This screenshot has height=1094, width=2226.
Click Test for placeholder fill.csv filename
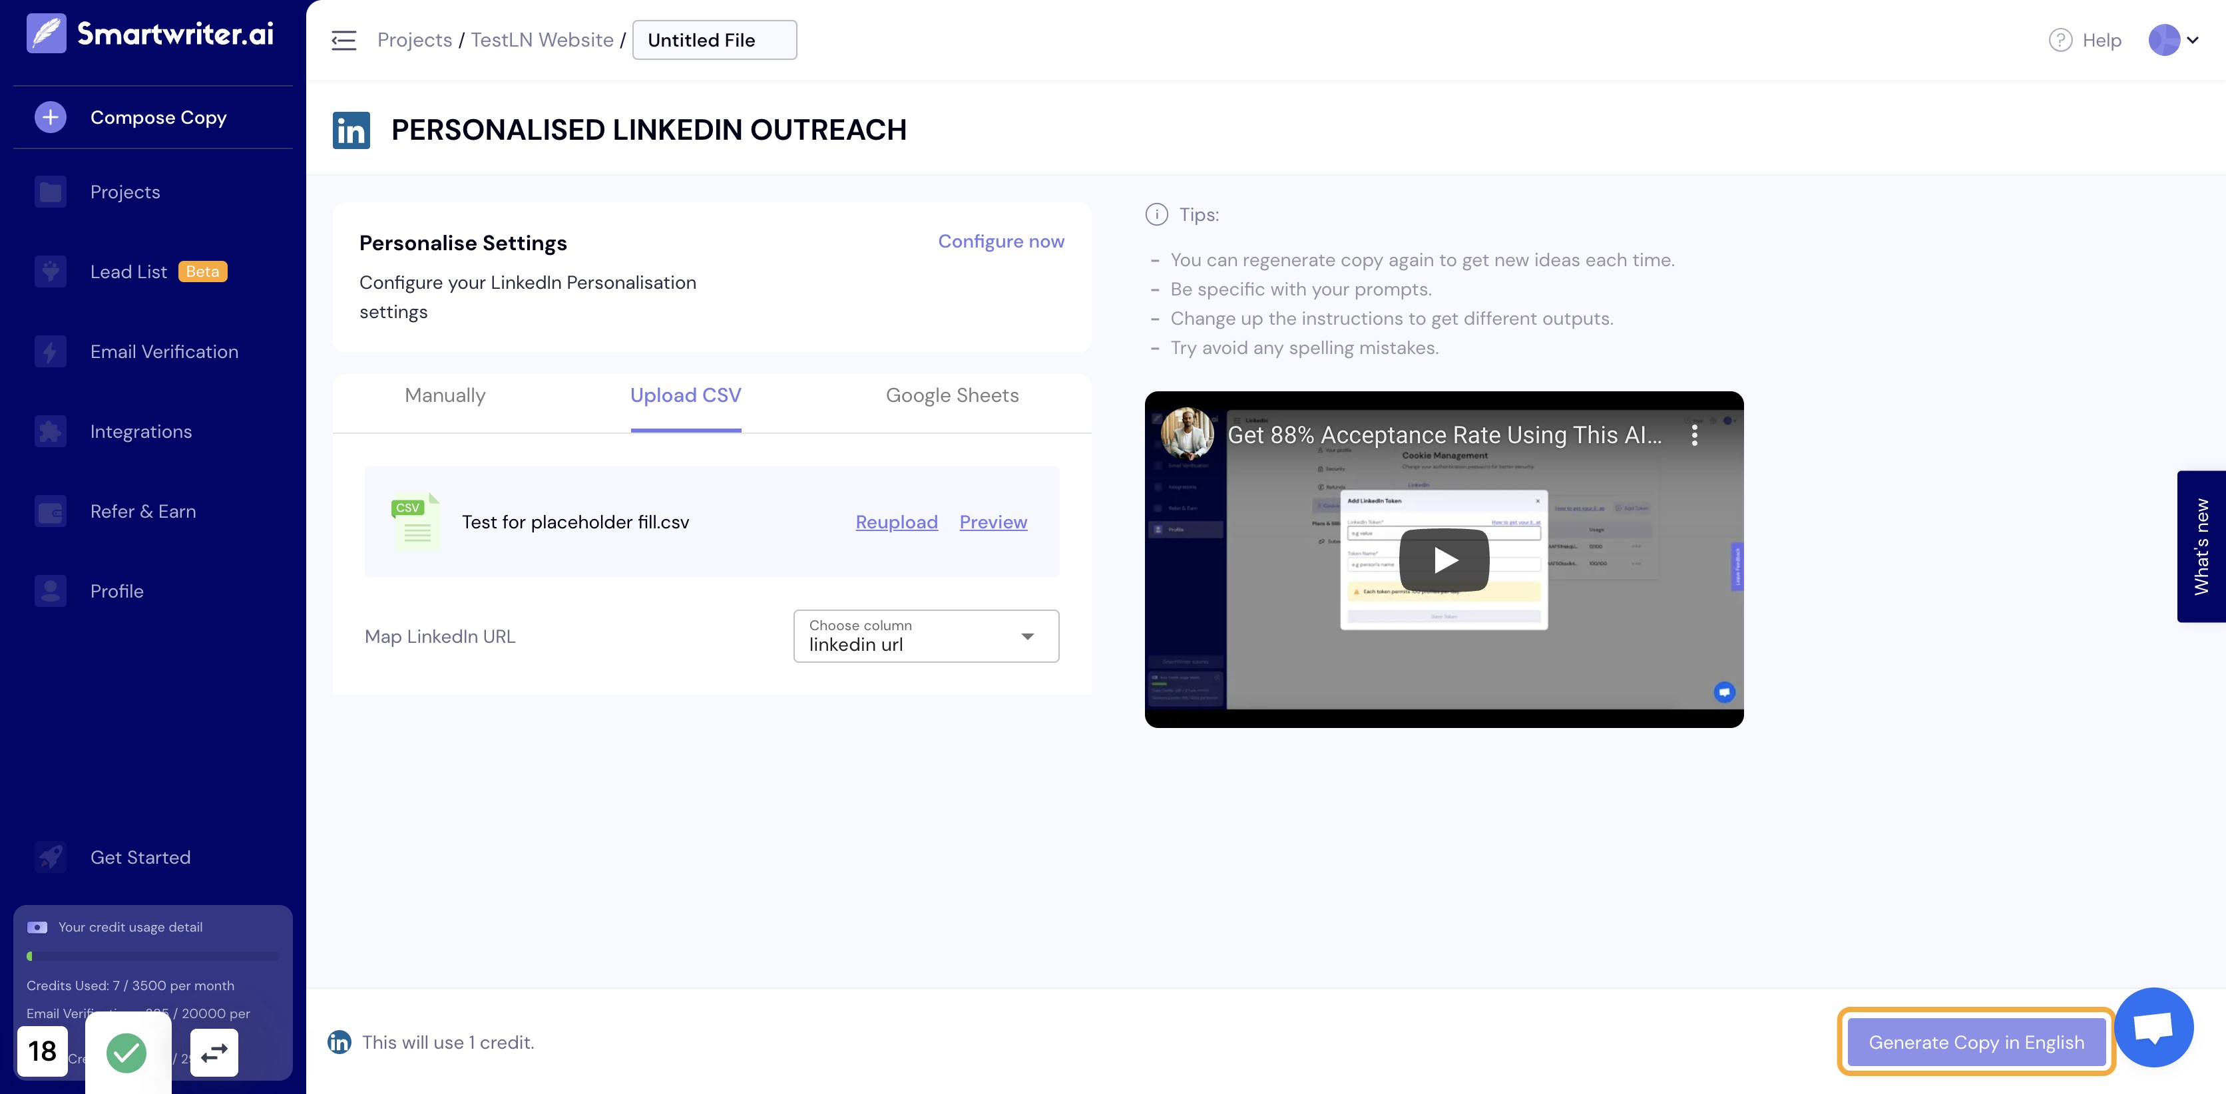tap(576, 522)
